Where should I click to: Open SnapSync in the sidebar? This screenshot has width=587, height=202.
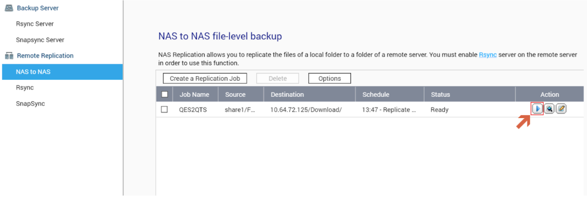tap(30, 103)
